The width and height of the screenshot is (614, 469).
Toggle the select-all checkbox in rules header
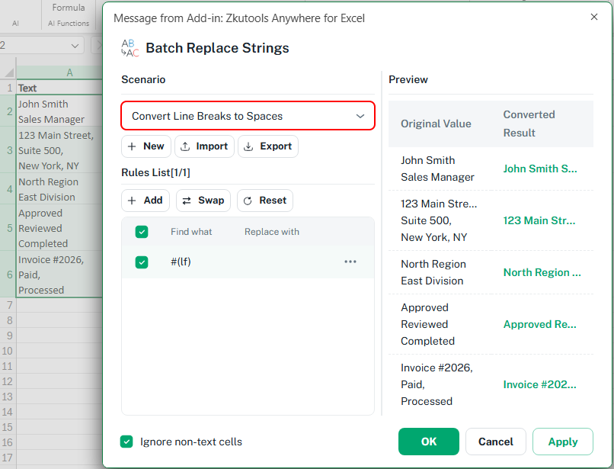pos(142,232)
